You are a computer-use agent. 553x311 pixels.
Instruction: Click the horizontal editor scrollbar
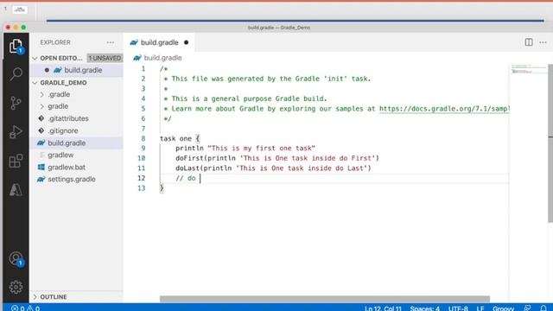coord(325,299)
